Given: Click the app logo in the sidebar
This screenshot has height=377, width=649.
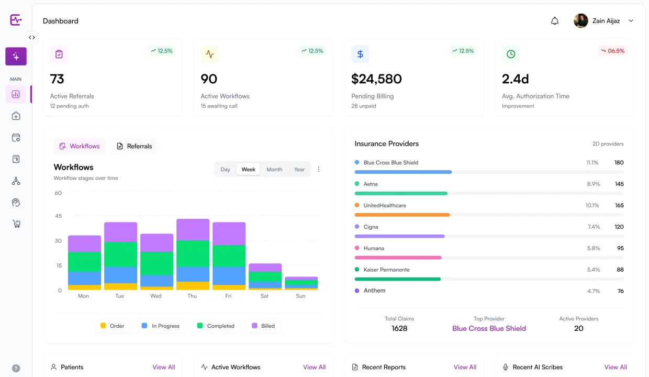Looking at the screenshot, I should click(x=16, y=20).
